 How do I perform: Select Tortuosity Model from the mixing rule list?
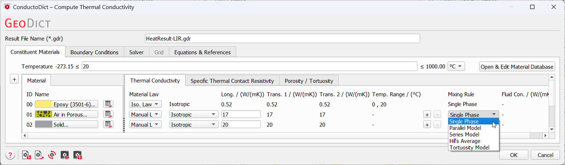tap(469, 148)
